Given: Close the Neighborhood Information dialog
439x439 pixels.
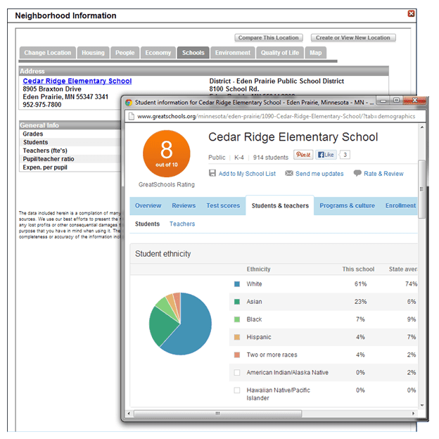Looking at the screenshot, I should 411,13.
